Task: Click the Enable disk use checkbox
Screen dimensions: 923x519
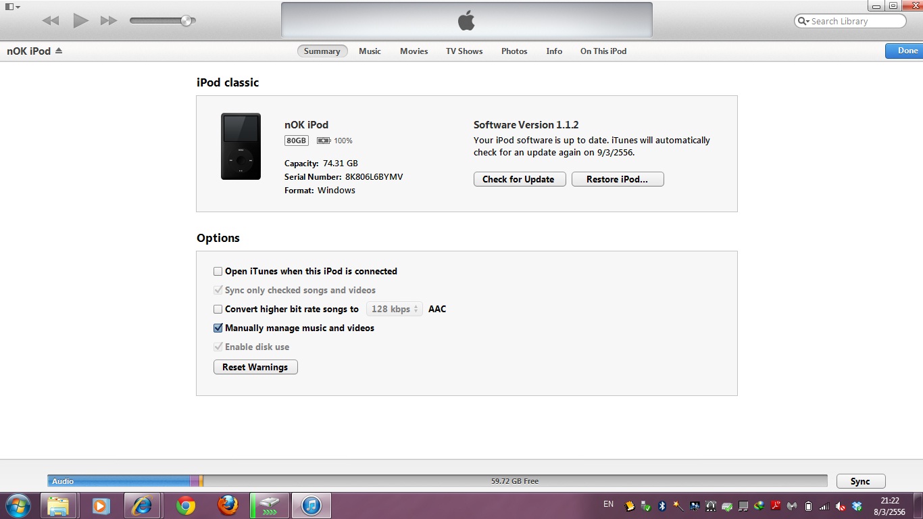Action: pos(218,347)
